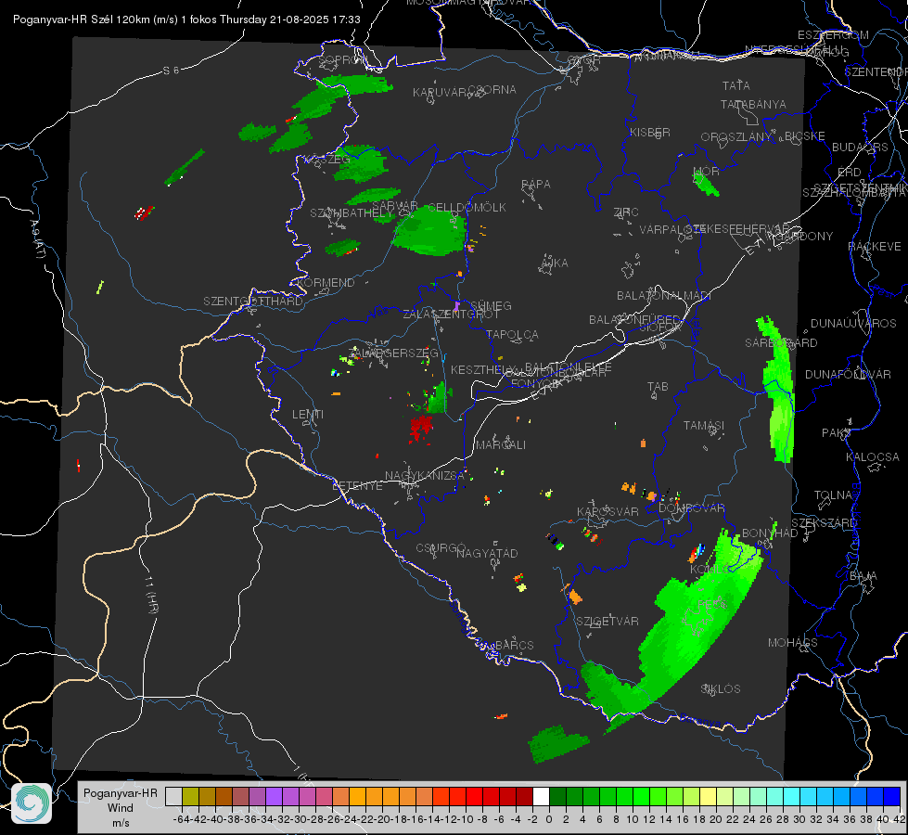Click the red radar echo north of Nagykanizsa
This screenshot has height=835, width=908.
(x=420, y=429)
